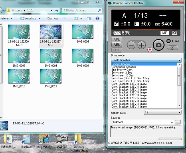This screenshot has height=153, width=186.
Task: Select the IMG_0008 image thumbnail
Action: click(51, 56)
